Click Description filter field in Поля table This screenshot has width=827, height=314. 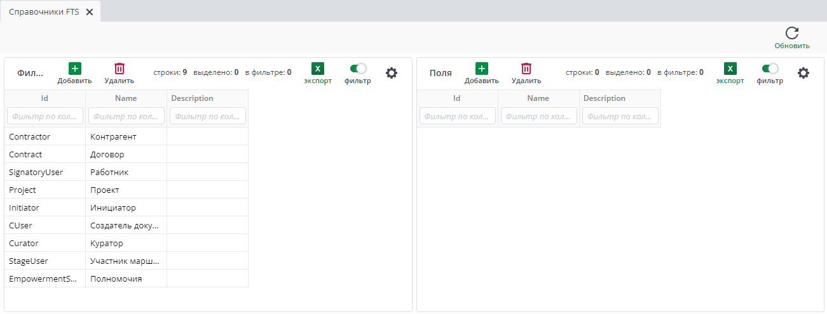click(620, 116)
